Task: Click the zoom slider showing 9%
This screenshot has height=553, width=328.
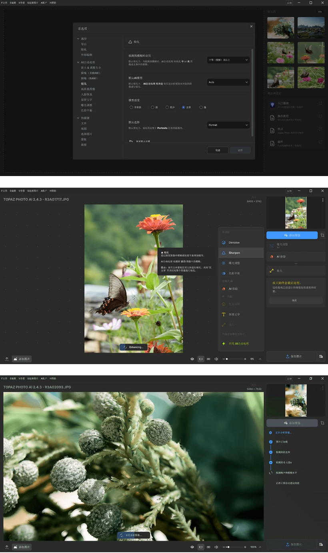Action: coord(227,359)
